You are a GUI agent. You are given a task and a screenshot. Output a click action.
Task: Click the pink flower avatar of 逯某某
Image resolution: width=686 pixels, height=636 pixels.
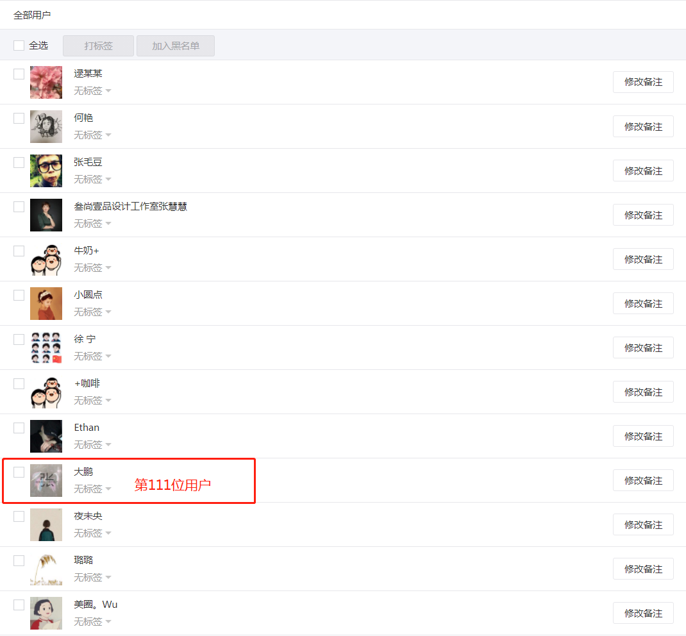click(x=46, y=82)
